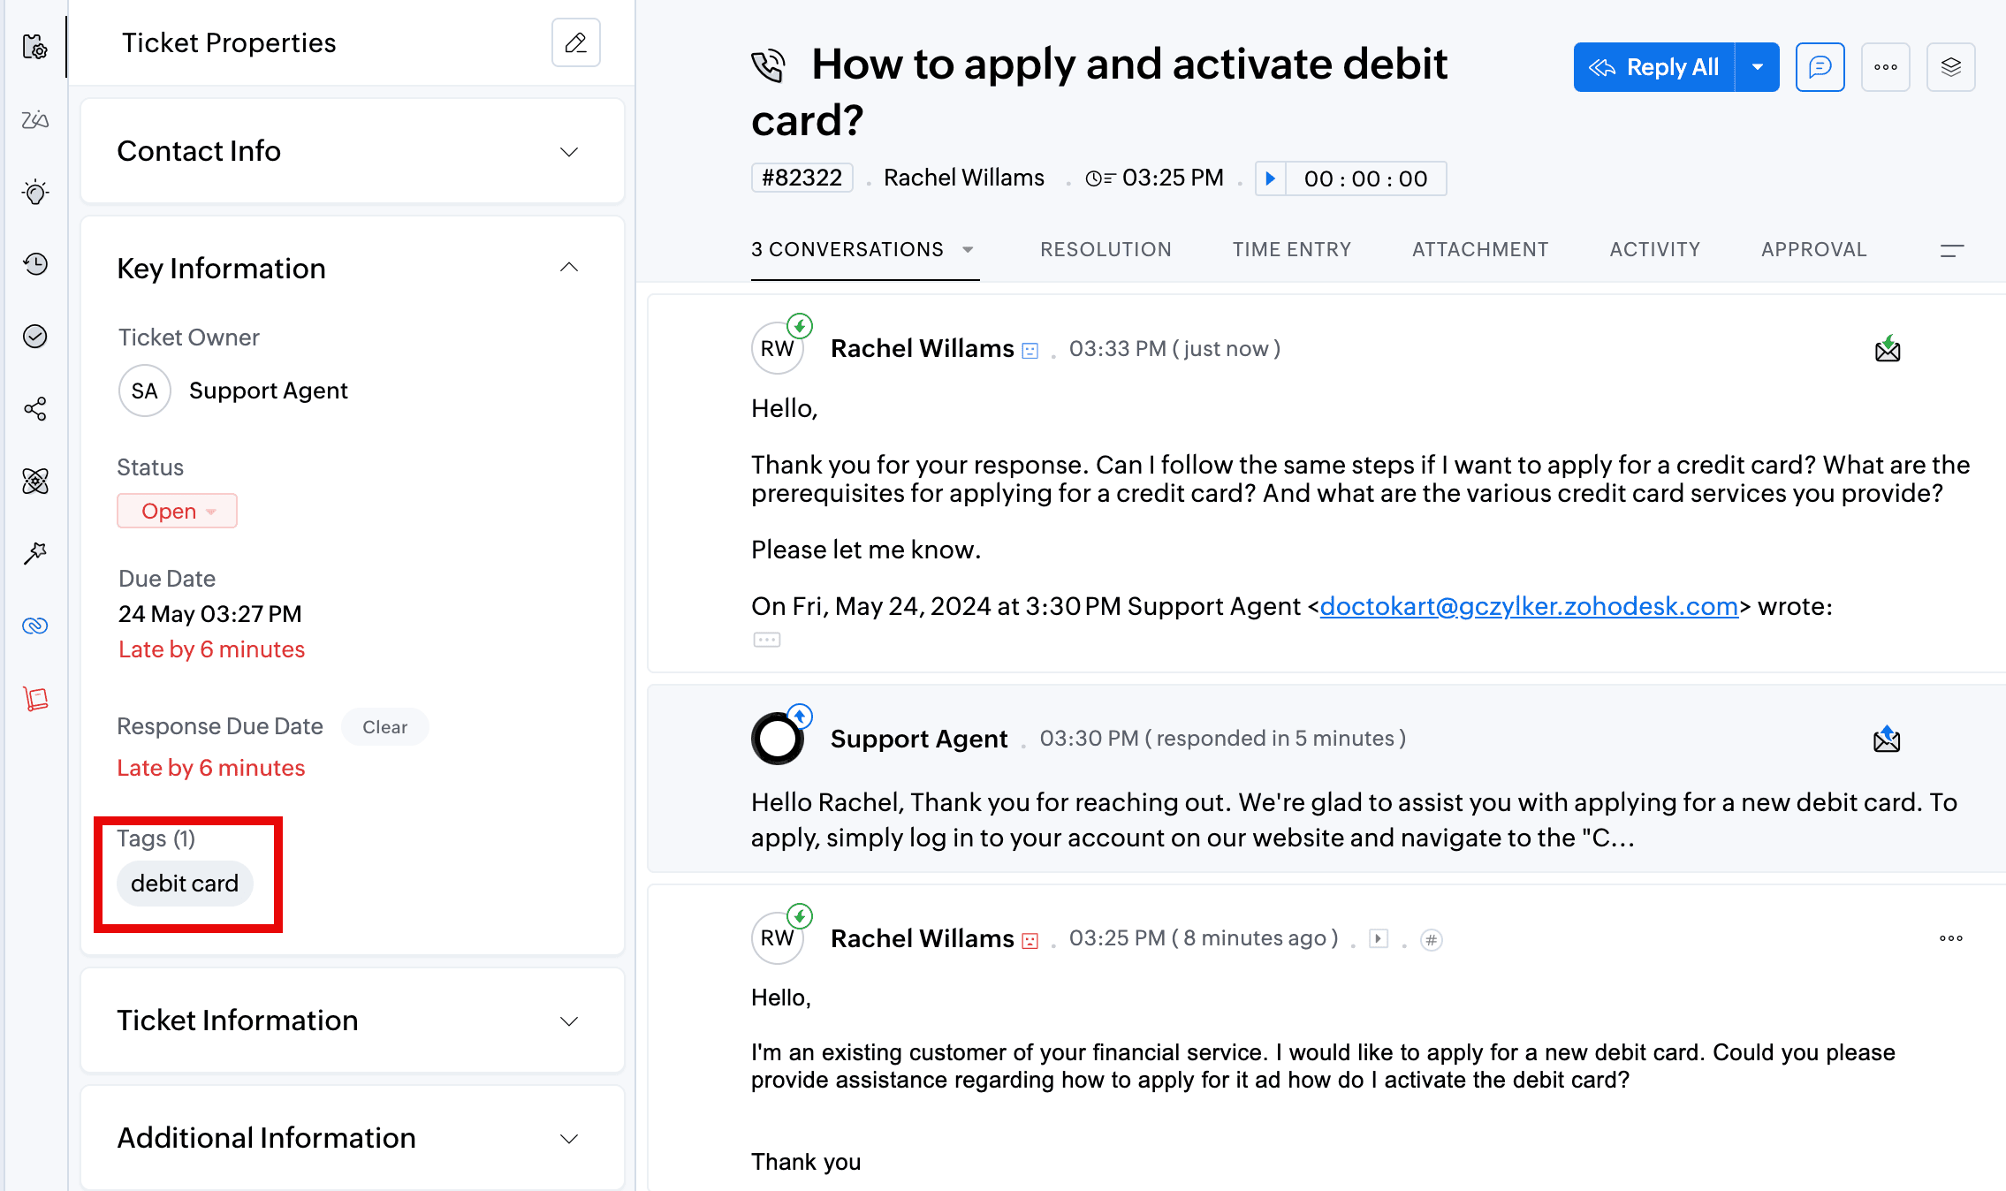The width and height of the screenshot is (2006, 1191).
Task: Open the history clock icon in sidebar
Action: pos(35,263)
